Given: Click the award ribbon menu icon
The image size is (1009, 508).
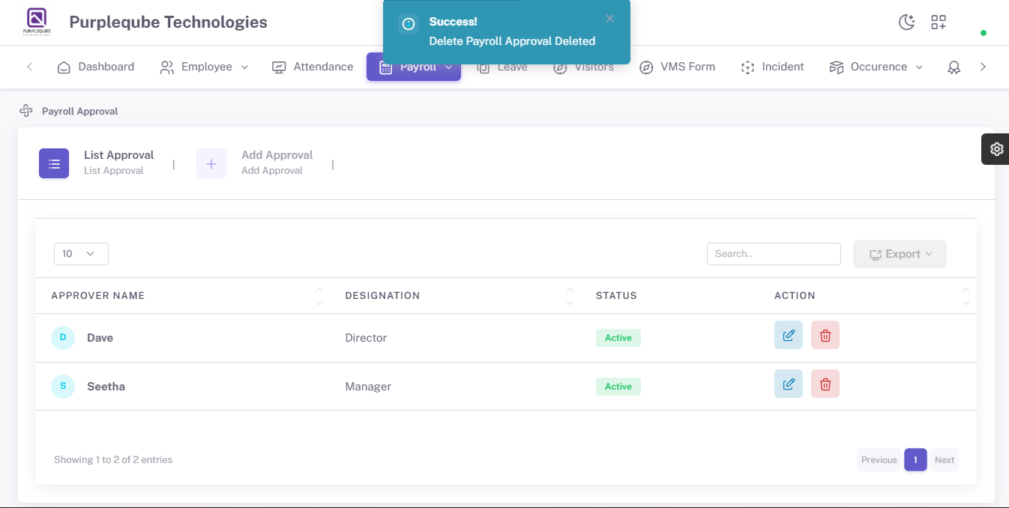Looking at the screenshot, I should point(954,67).
